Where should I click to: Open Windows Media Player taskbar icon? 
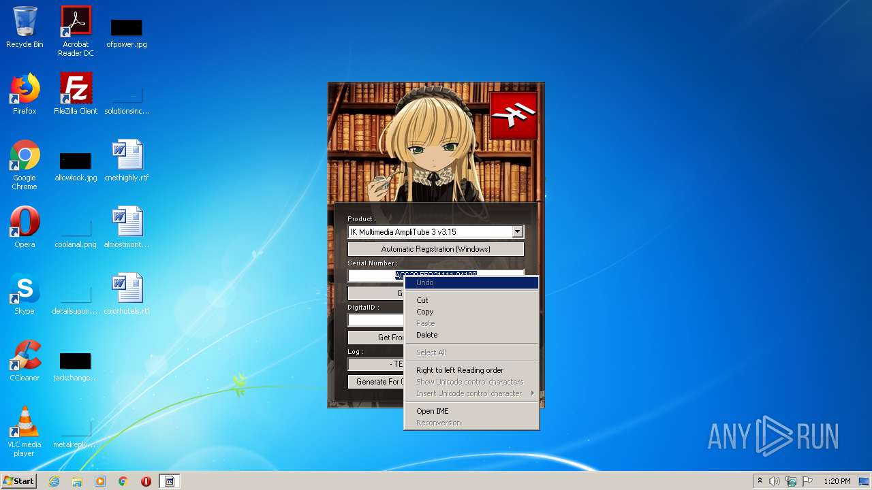tap(100, 481)
